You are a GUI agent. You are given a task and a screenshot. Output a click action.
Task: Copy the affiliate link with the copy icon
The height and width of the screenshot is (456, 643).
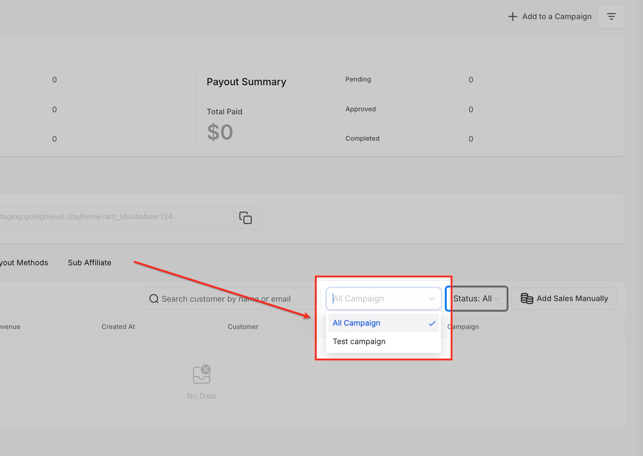[x=245, y=218]
